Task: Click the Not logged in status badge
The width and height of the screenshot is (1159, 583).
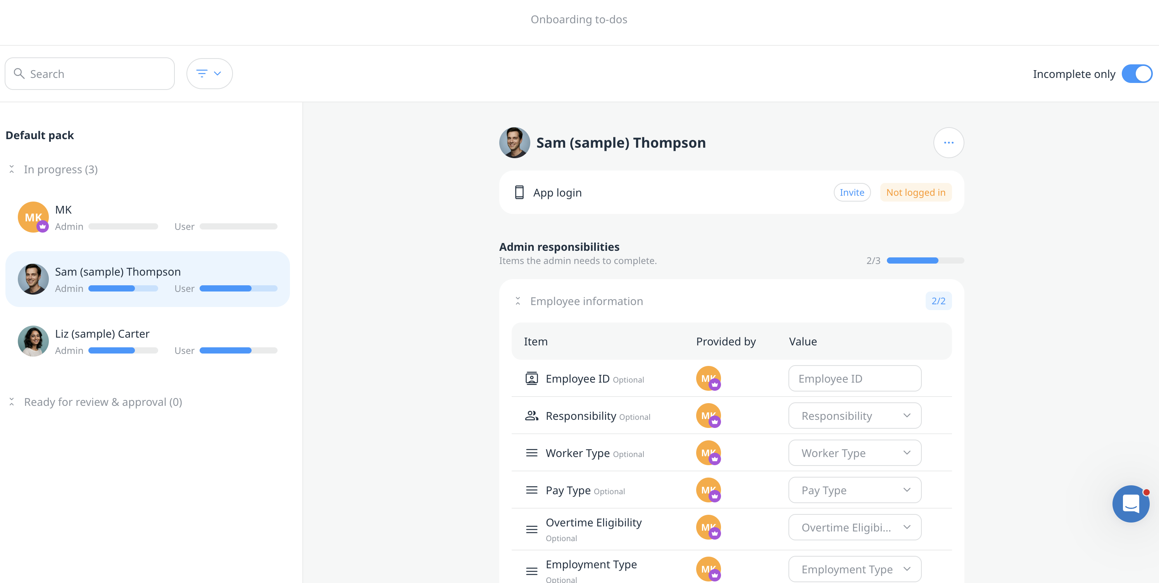Action: point(916,193)
